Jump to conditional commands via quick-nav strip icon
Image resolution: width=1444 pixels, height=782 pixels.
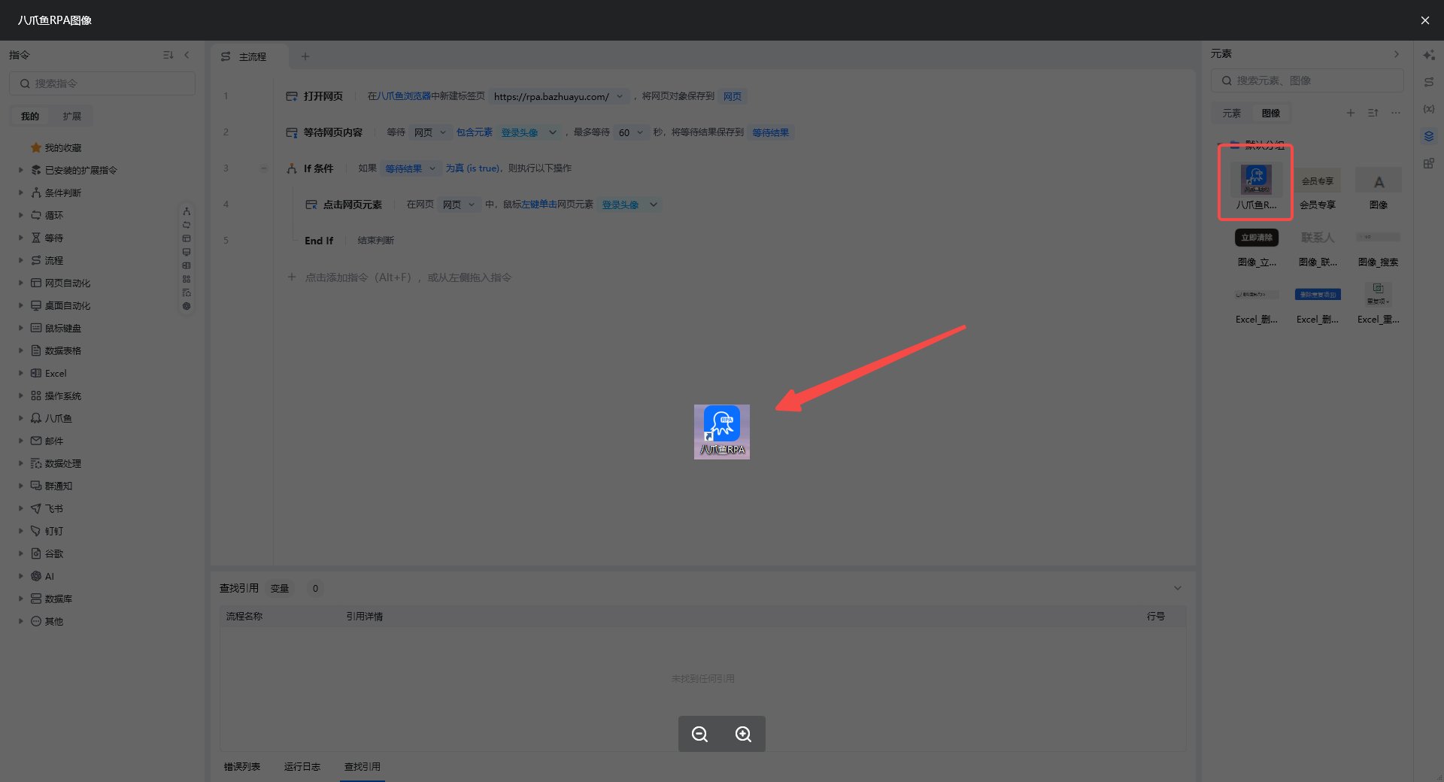pyautogui.click(x=187, y=211)
